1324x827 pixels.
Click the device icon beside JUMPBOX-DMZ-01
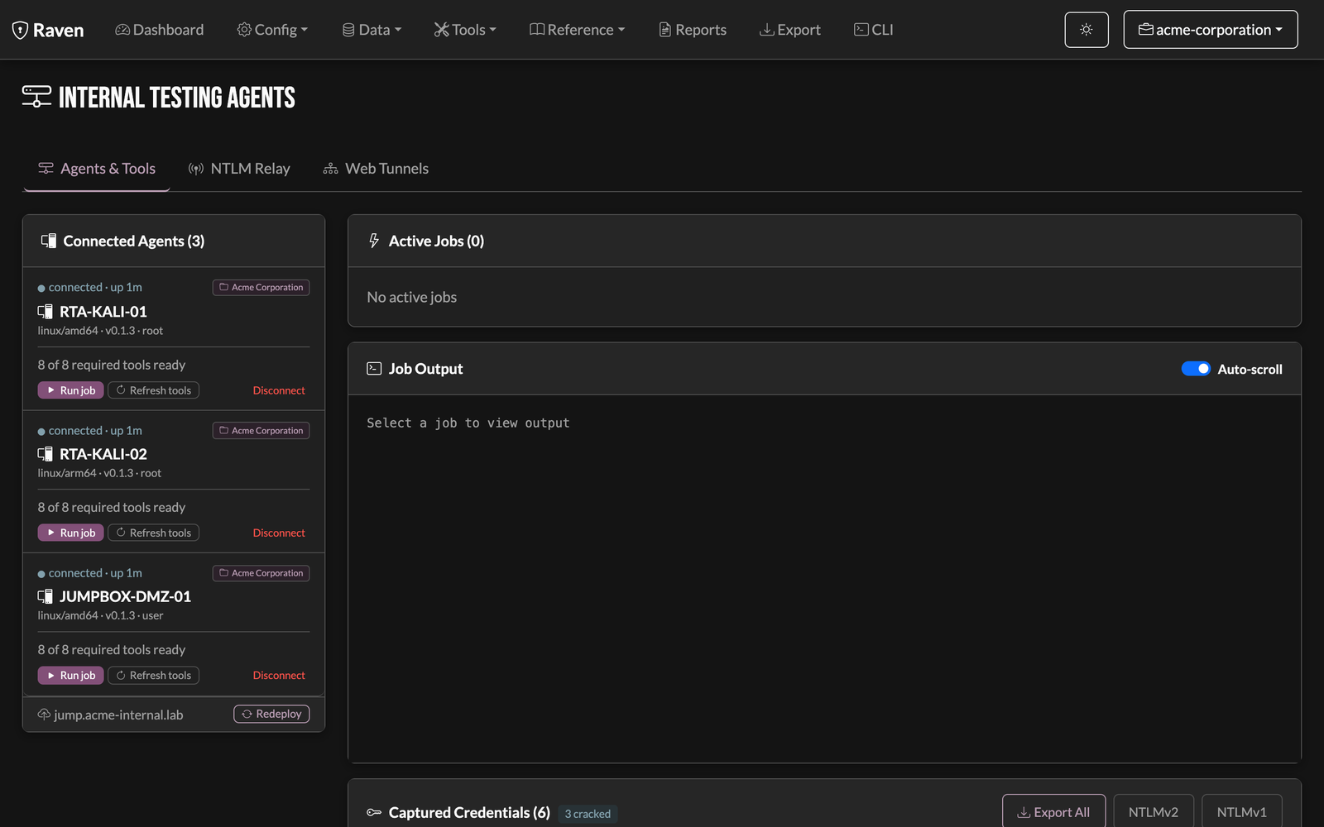(x=46, y=596)
